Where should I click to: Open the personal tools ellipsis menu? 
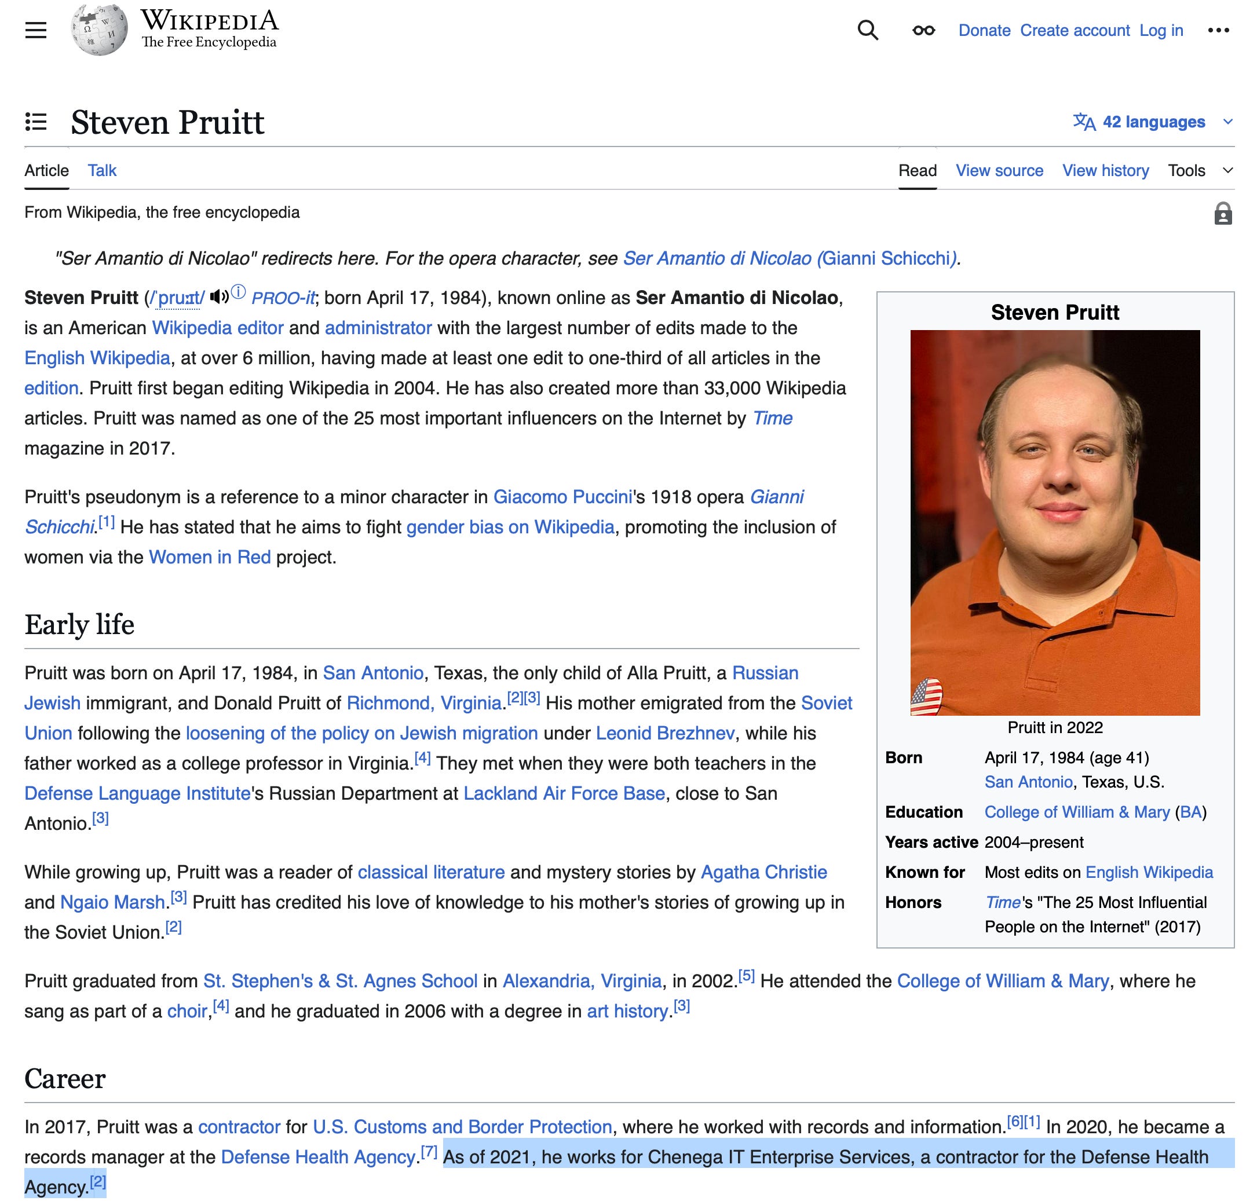coord(1217,30)
